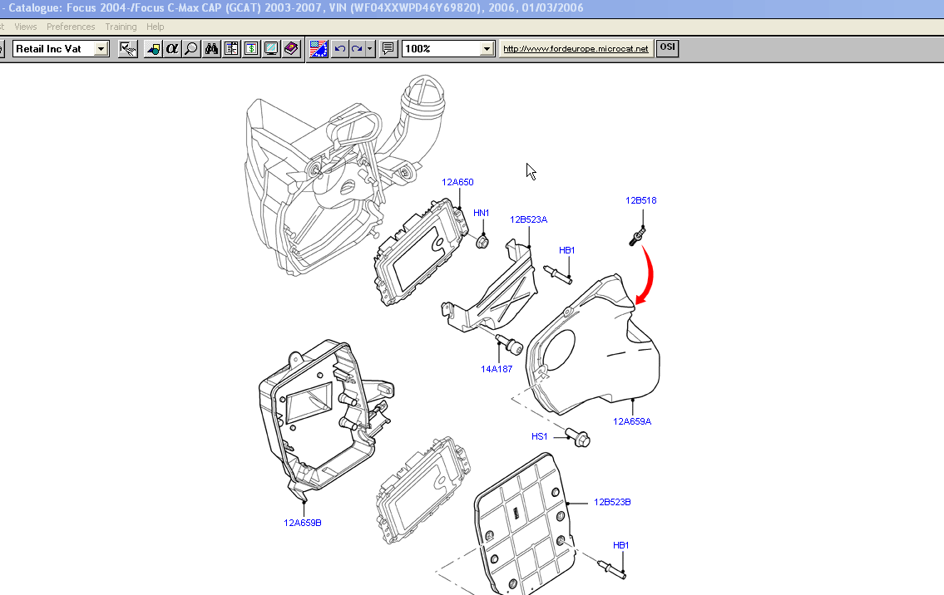Click the speech bubble notes icon
The image size is (944, 595).
click(x=388, y=49)
